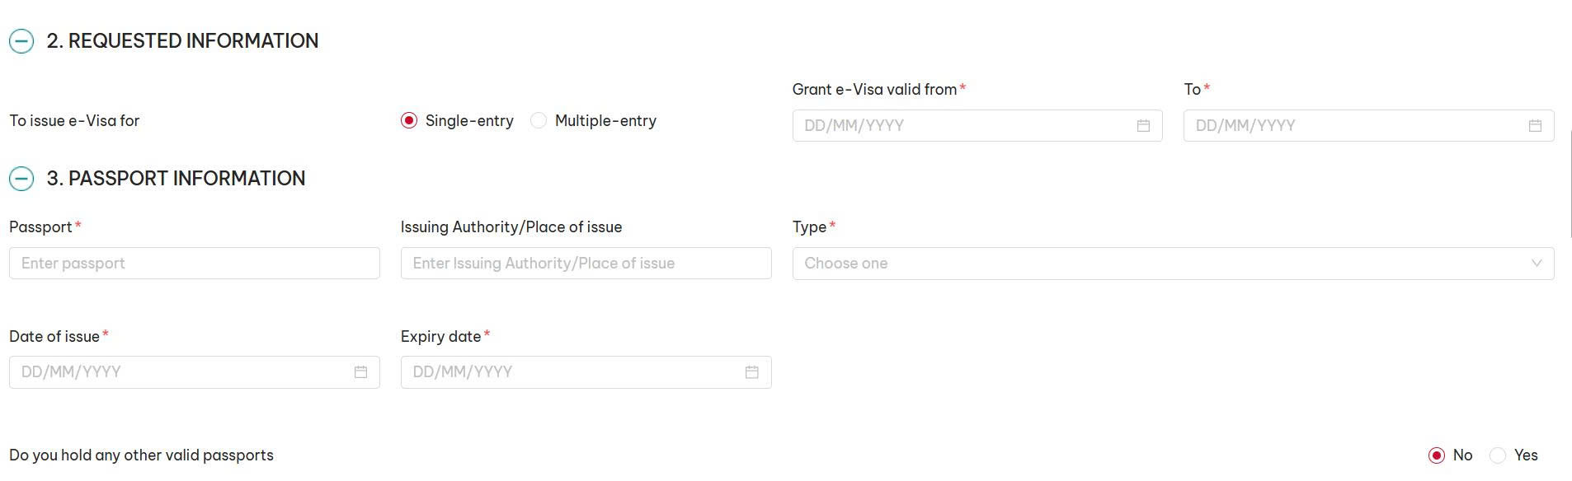Select Single-entry e-Visa option

click(409, 121)
